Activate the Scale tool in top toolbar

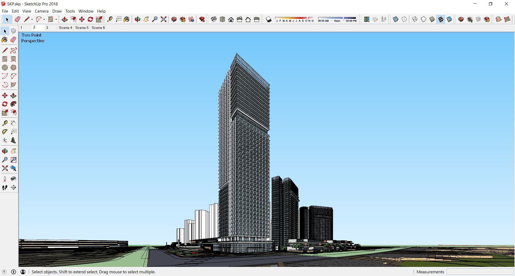(99, 19)
